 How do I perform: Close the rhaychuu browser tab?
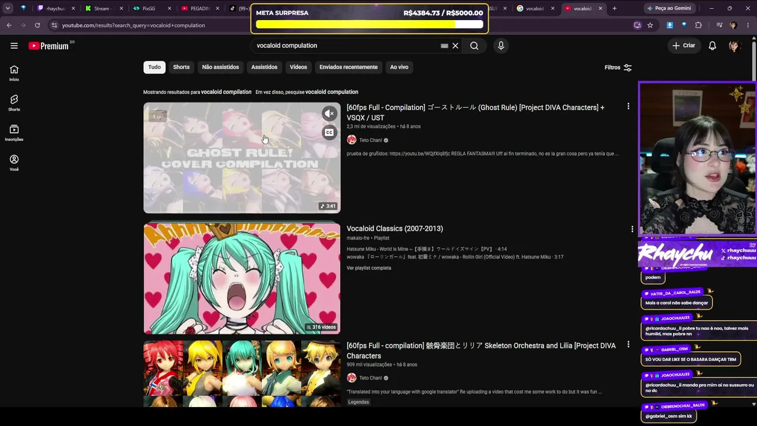73,8
